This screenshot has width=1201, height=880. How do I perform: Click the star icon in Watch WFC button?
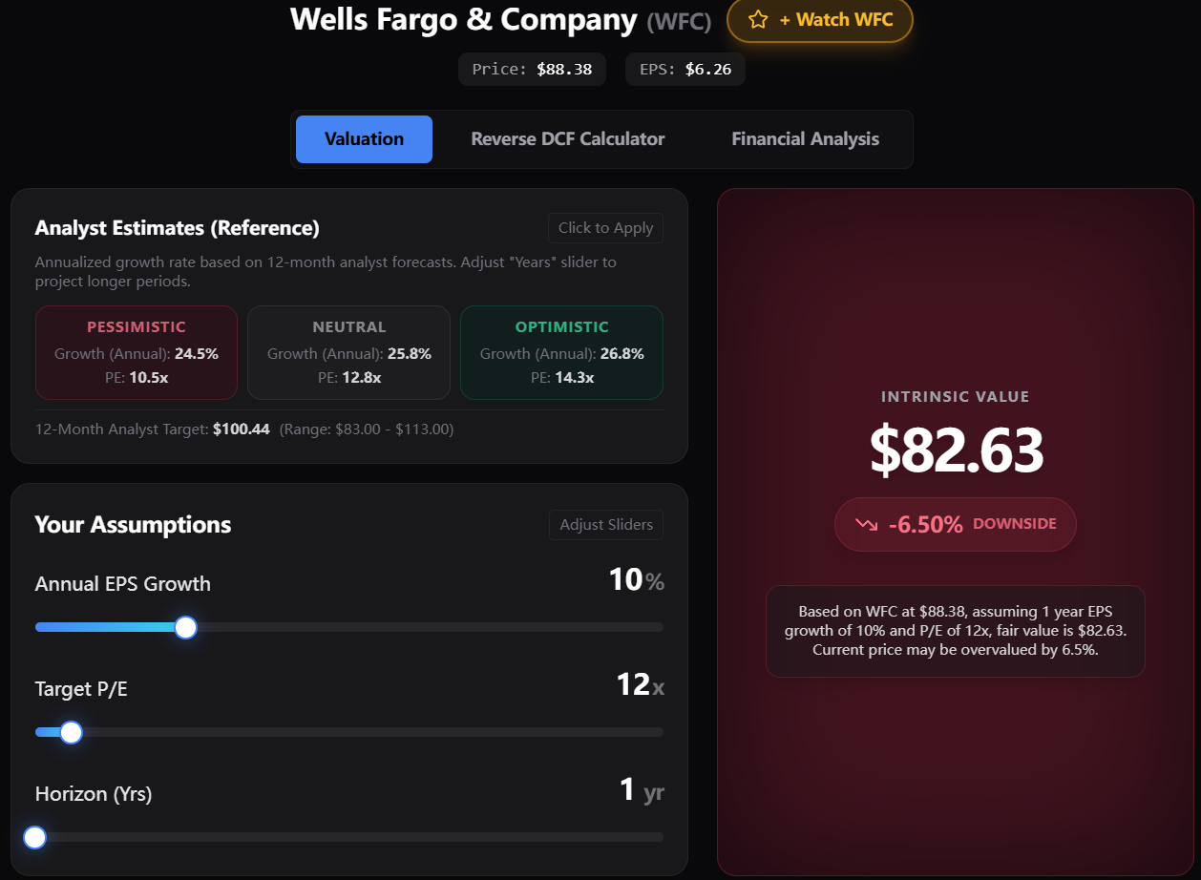(758, 19)
